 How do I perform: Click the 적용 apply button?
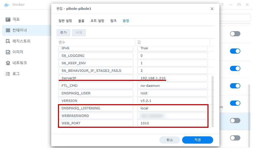tap(198, 140)
